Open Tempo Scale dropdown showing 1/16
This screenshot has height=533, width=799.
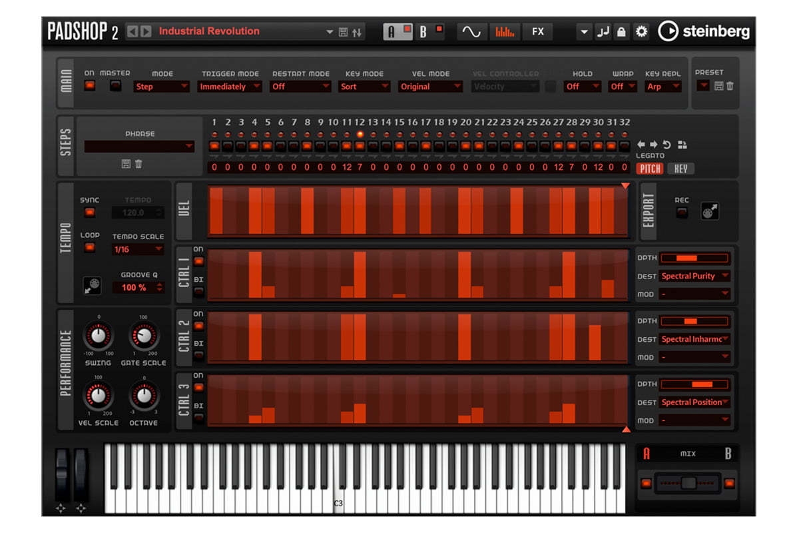138,249
